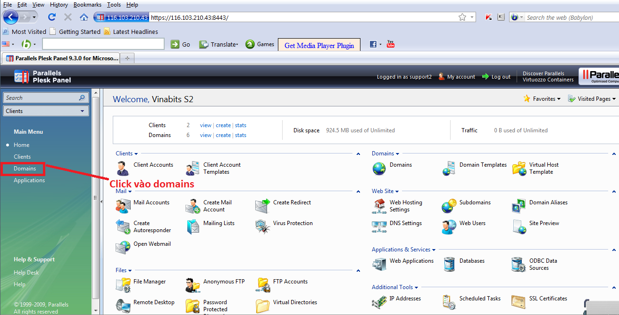Click the Create Mail Account icon

192,206
